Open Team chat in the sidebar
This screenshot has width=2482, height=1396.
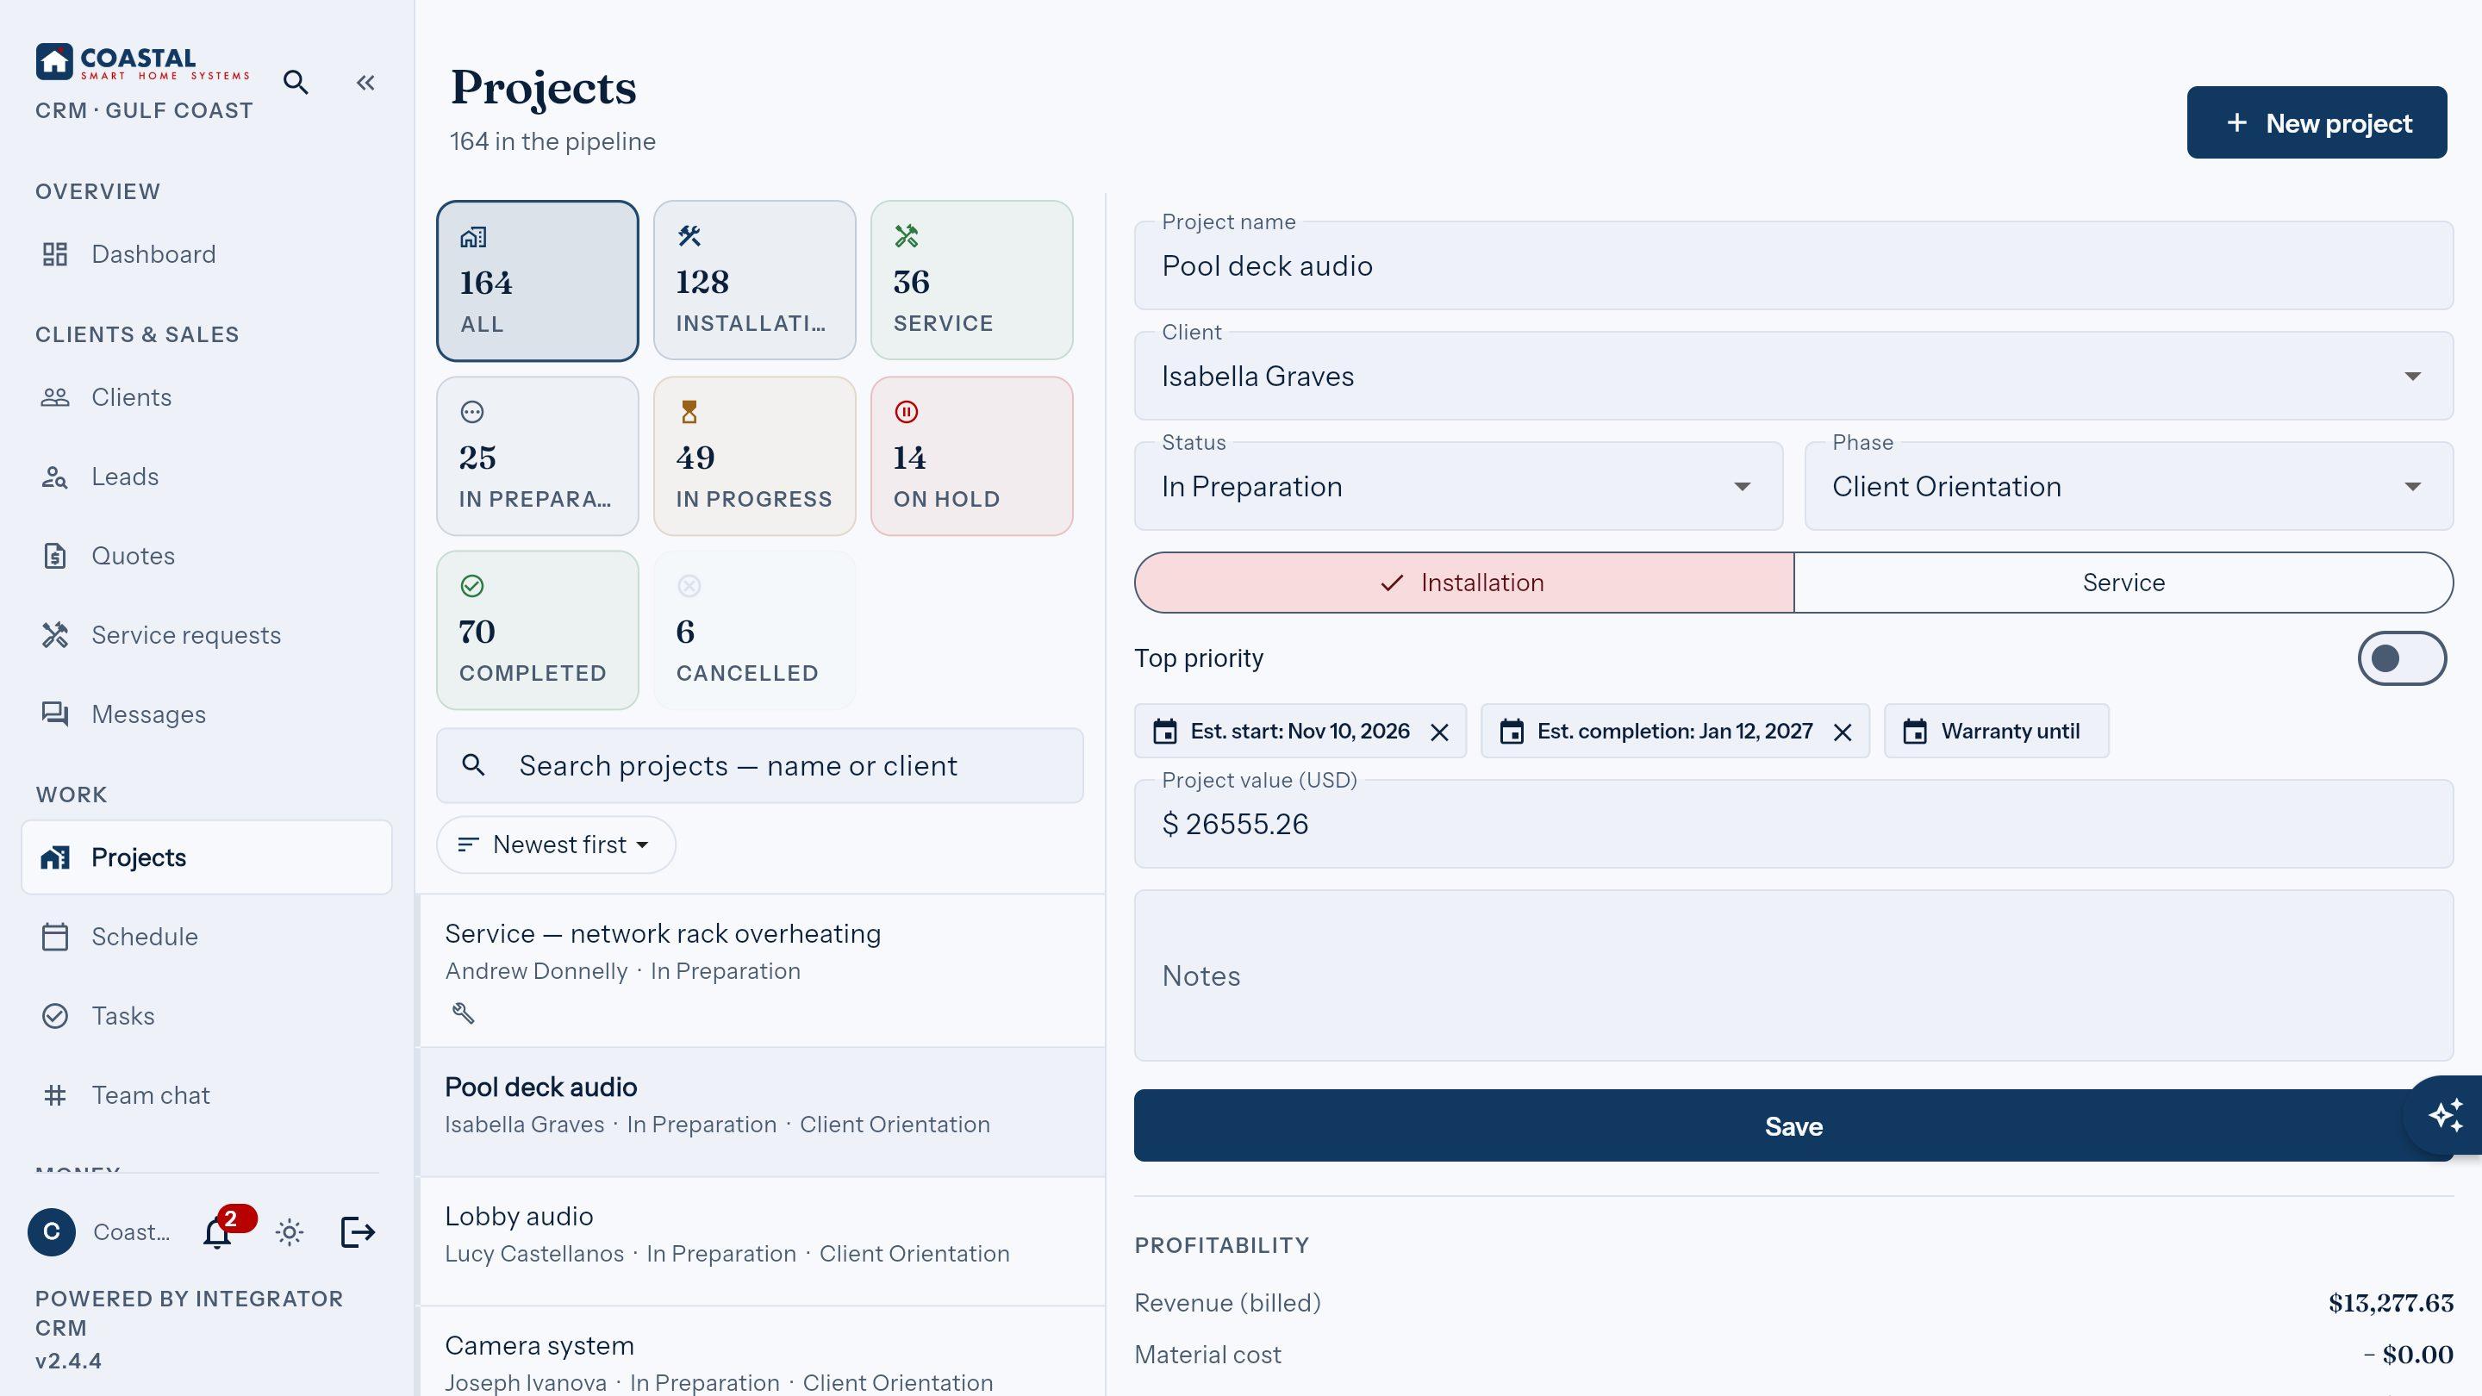click(x=207, y=1095)
